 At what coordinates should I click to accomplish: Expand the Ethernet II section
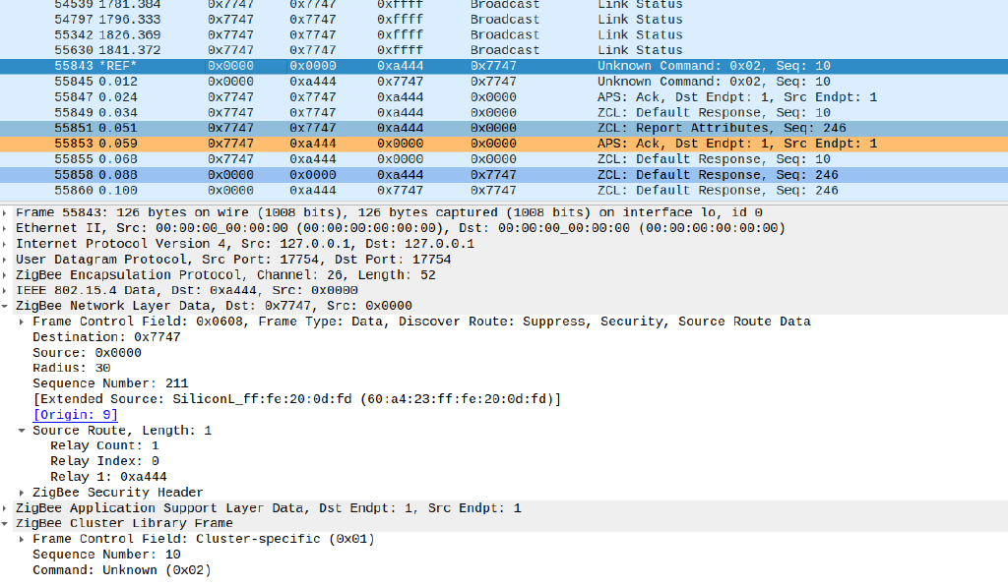[x=7, y=228]
